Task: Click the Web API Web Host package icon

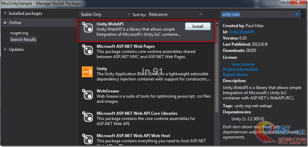Action: (x=87, y=138)
